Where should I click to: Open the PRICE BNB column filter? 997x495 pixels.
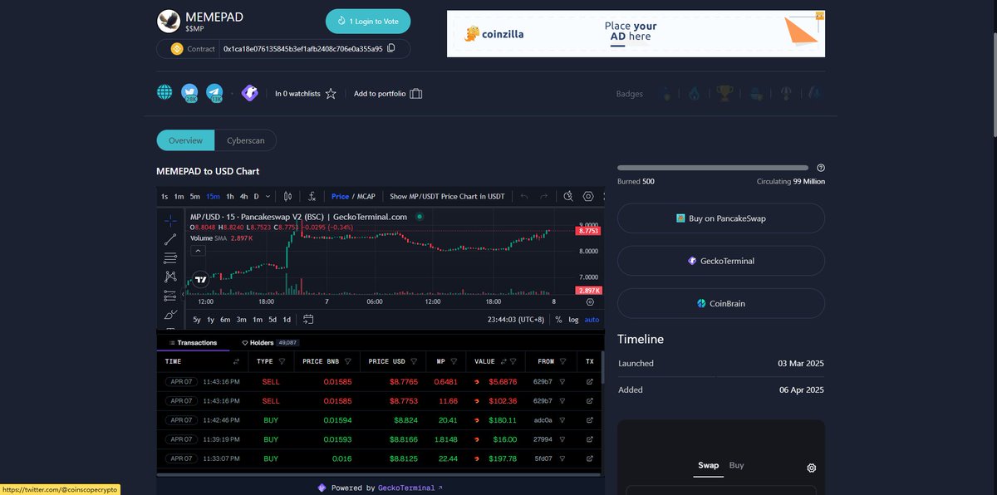(x=347, y=362)
